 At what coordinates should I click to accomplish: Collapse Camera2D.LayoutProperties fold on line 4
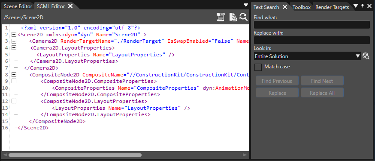tap(14, 48)
